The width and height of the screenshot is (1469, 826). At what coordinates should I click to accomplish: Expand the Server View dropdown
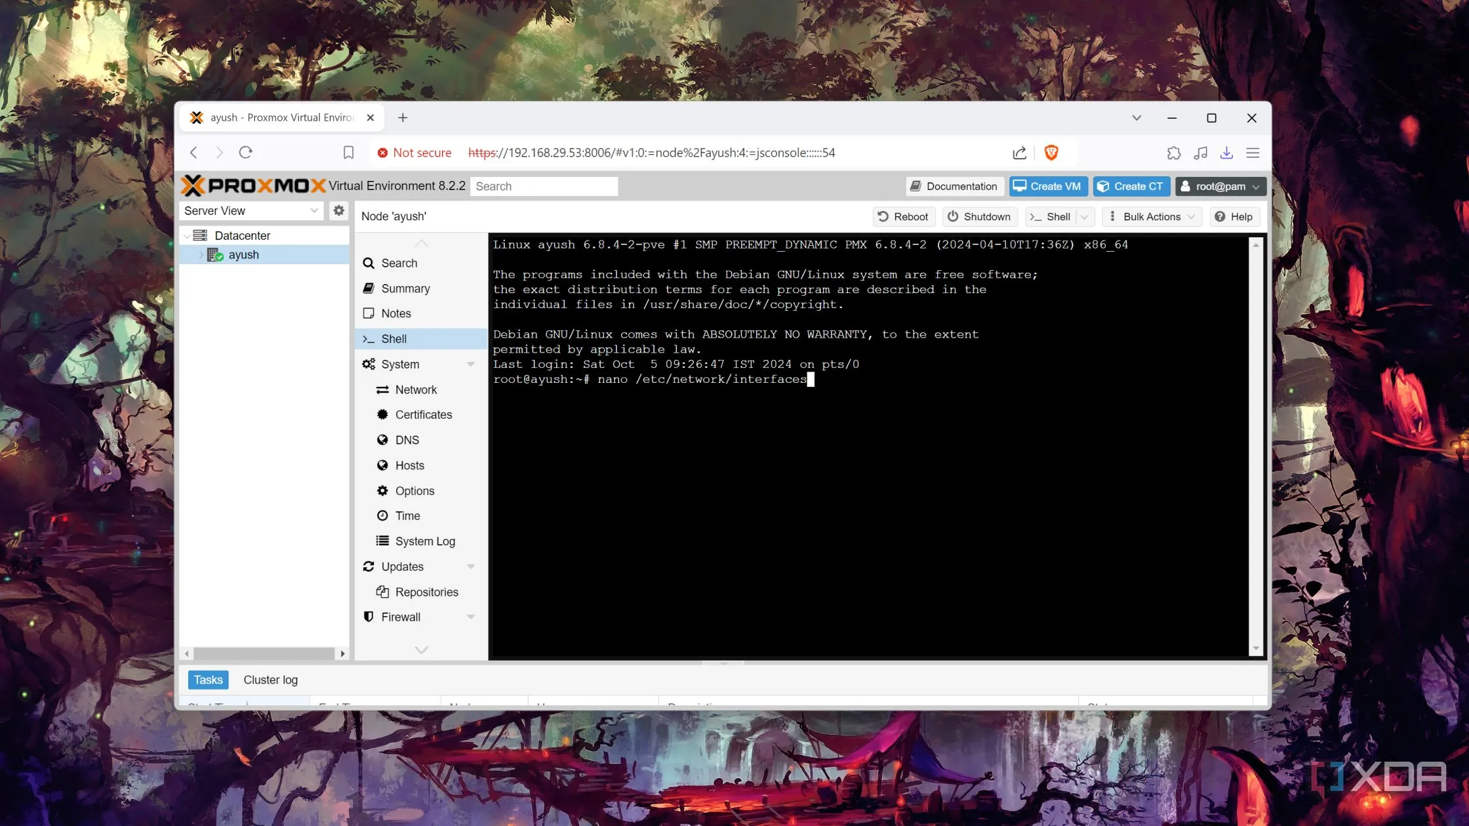(x=315, y=210)
